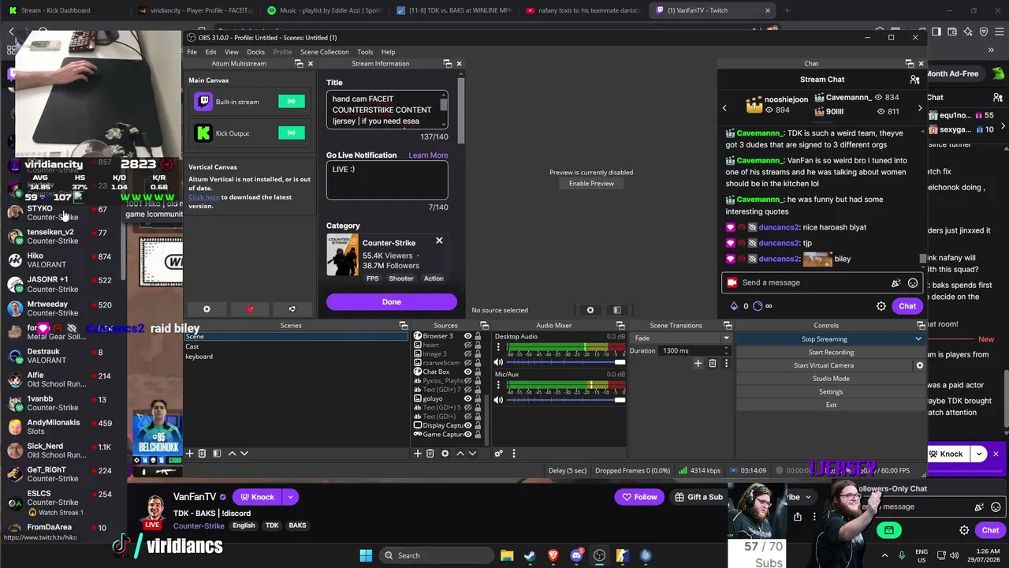Open source toolbar properties gear under preview

point(590,310)
